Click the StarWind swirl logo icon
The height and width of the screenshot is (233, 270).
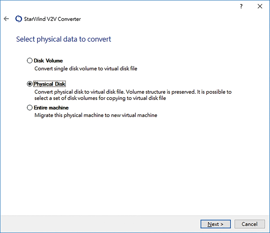19,19
